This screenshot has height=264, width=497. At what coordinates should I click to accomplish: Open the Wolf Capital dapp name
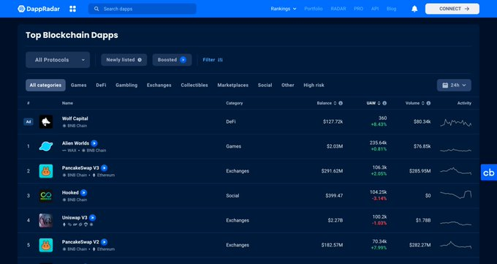pos(75,118)
